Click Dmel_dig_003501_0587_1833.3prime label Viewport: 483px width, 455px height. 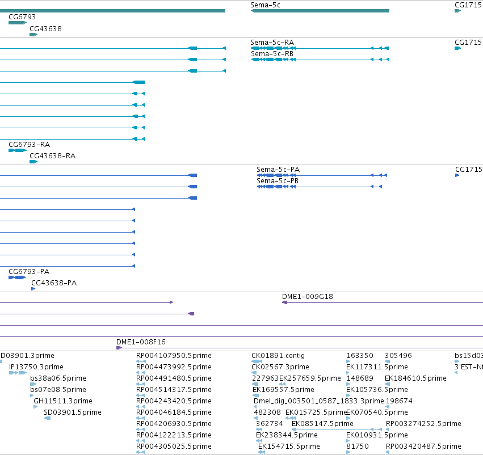pyautogui.click(x=319, y=401)
